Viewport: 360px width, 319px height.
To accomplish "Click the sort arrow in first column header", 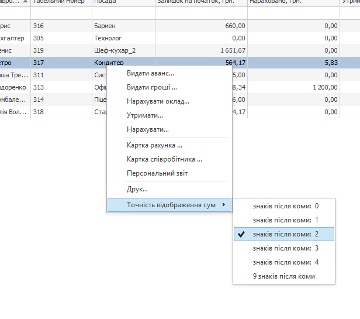I will click(25, 2).
